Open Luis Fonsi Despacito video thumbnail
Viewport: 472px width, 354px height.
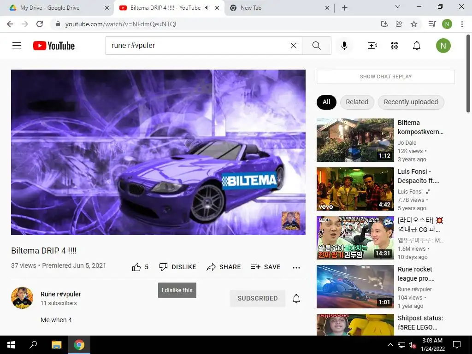(355, 189)
